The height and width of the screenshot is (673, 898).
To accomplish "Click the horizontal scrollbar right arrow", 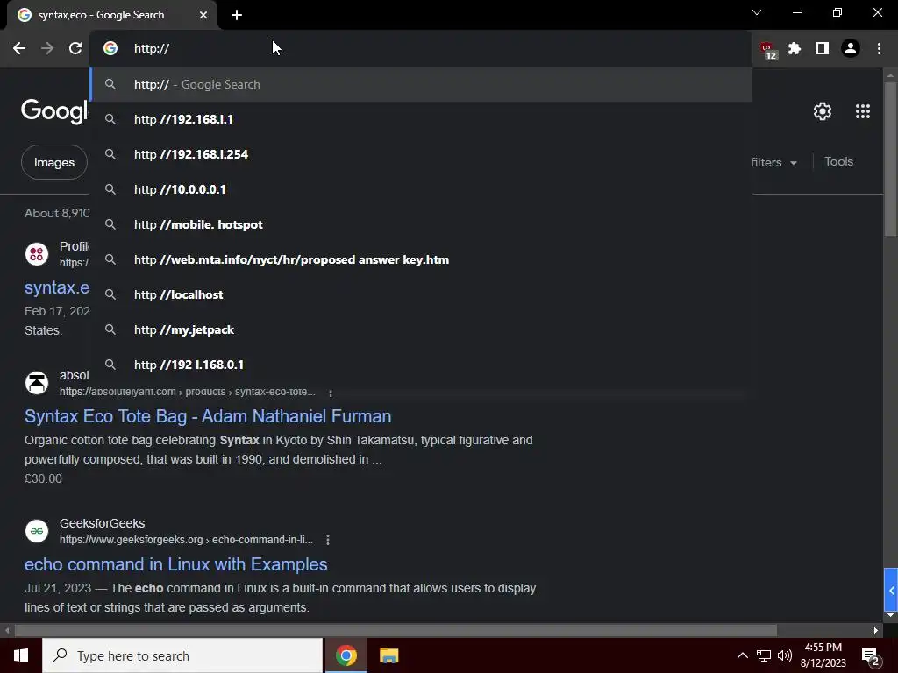I will [876, 631].
